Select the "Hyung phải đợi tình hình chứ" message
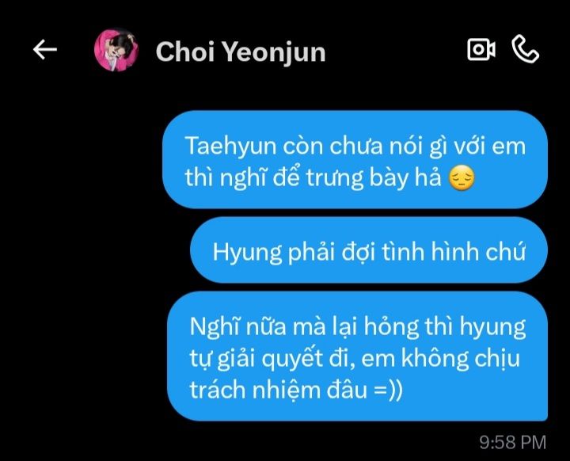The width and height of the screenshot is (570, 461). coord(369,250)
